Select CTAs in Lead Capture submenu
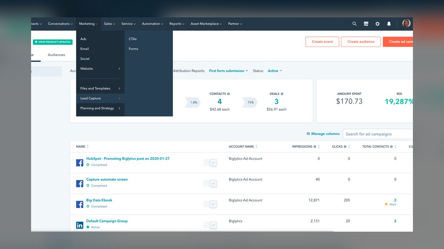Viewport: 444px width, 249px height. (149, 39)
